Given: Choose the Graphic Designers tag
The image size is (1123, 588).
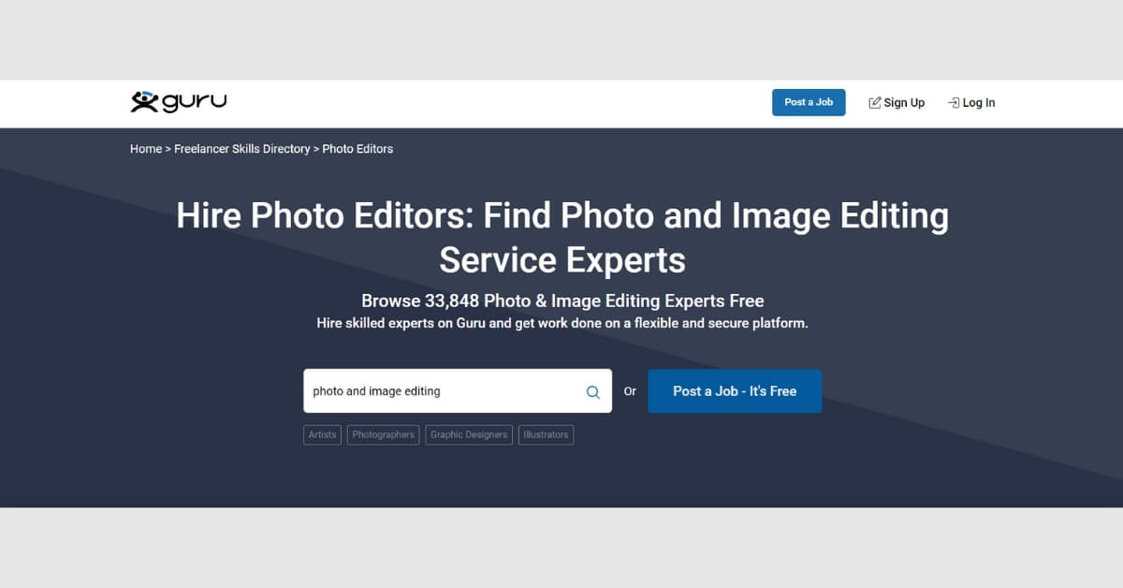Looking at the screenshot, I should click(x=469, y=434).
